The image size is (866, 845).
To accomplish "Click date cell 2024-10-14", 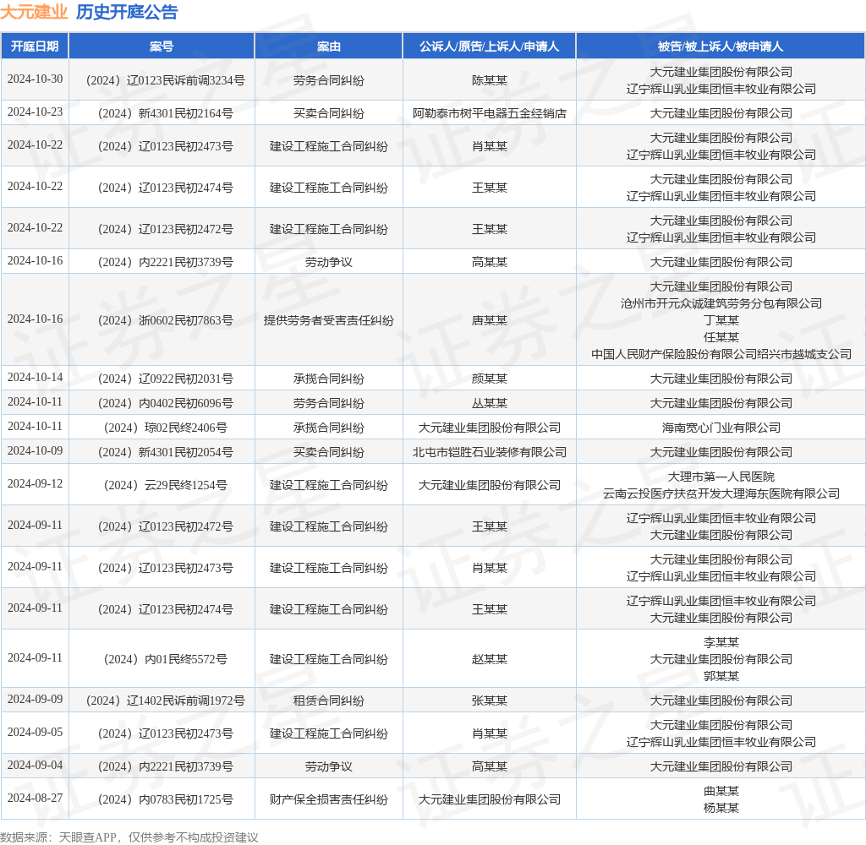I will (x=35, y=378).
